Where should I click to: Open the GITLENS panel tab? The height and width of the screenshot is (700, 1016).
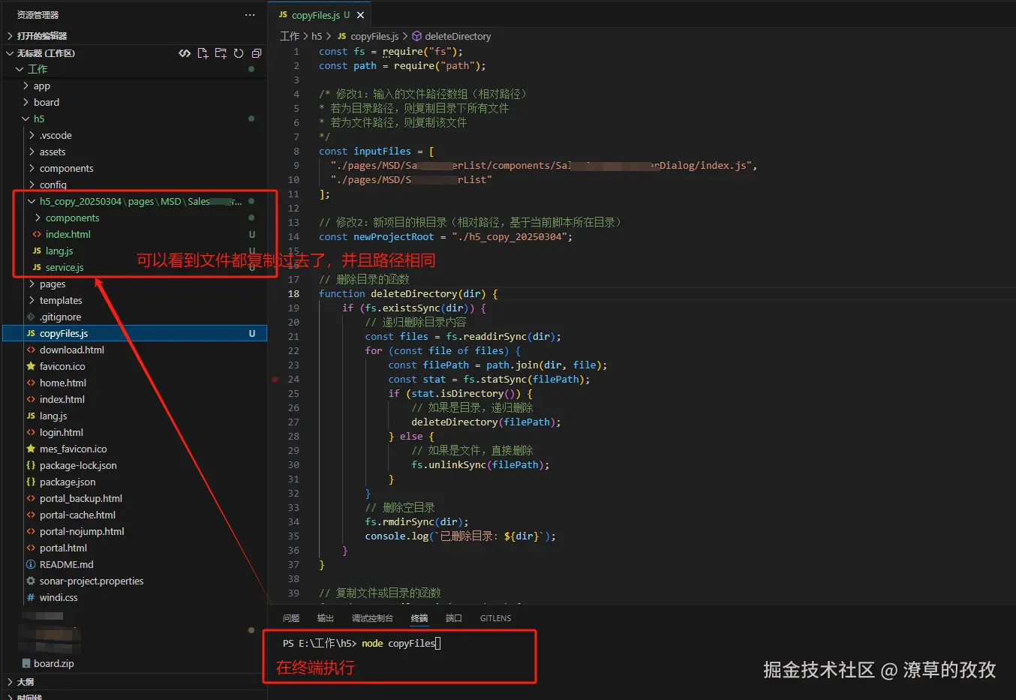click(495, 618)
